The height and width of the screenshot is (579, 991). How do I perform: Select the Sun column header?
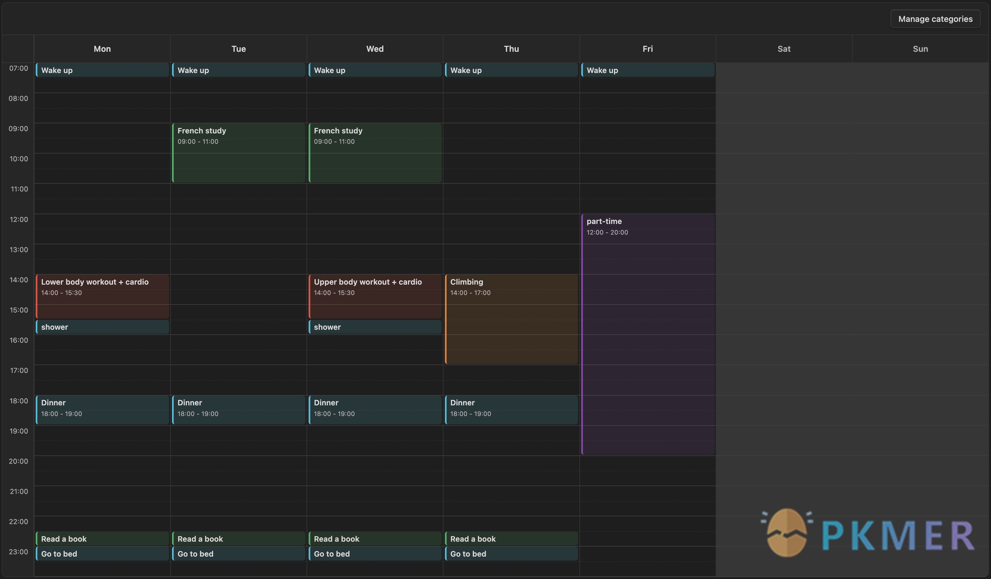tap(920, 49)
